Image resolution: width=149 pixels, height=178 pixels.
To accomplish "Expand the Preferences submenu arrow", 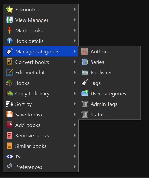I will pyautogui.click(x=75, y=167).
